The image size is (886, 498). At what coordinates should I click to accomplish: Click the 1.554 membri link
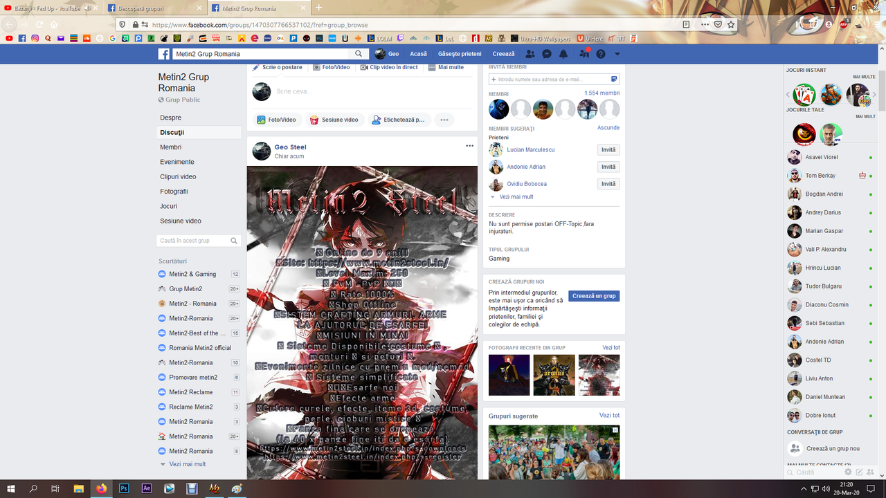tap(602, 93)
